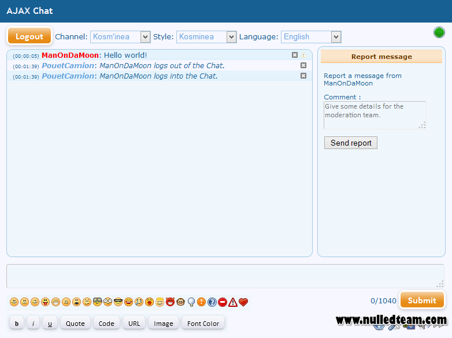Image resolution: width=452 pixels, height=338 pixels.
Task: Send the report to moderators
Action: click(x=350, y=143)
